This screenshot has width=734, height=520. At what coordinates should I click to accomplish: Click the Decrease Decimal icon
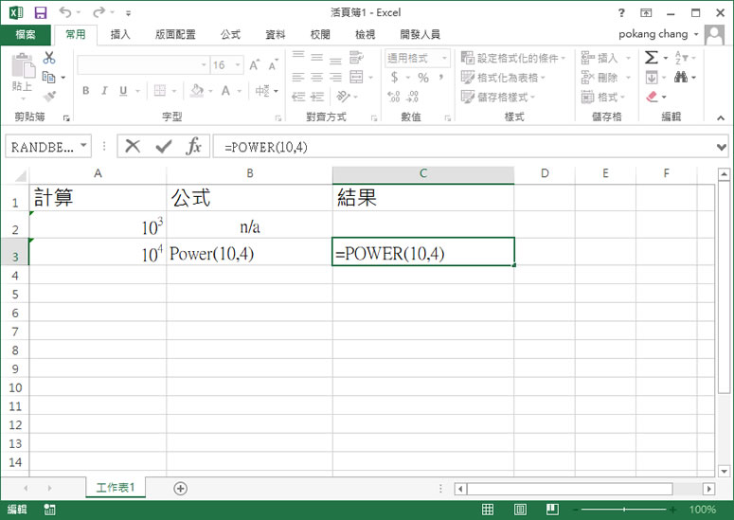[x=412, y=97]
